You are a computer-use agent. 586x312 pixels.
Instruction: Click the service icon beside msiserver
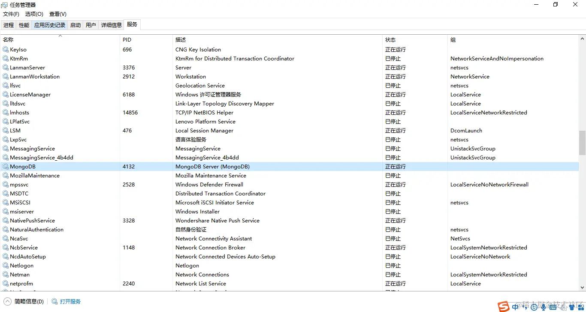[6, 212]
